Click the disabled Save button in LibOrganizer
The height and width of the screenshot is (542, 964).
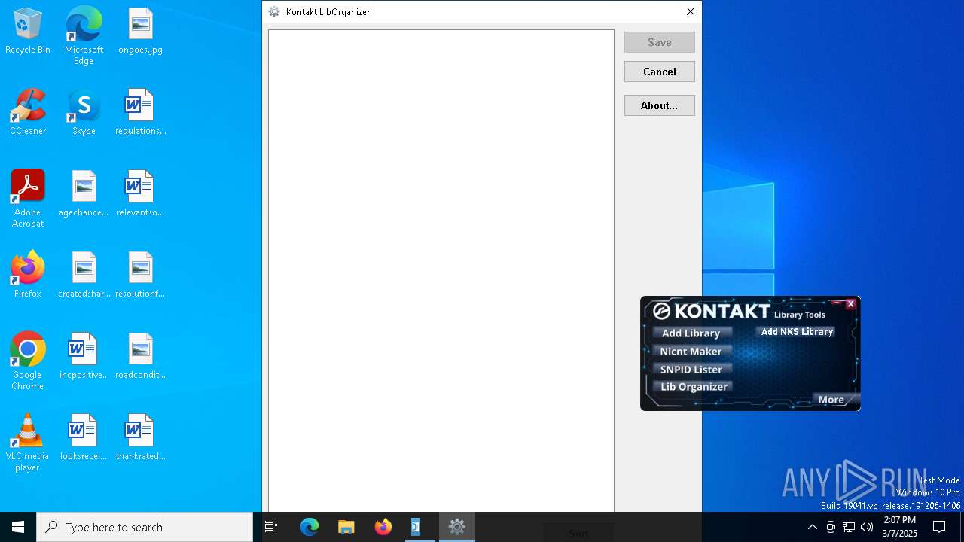coord(660,42)
